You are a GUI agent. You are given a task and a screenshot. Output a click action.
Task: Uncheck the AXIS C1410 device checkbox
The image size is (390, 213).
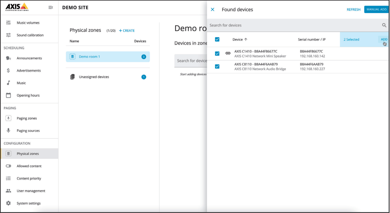pyautogui.click(x=217, y=53)
